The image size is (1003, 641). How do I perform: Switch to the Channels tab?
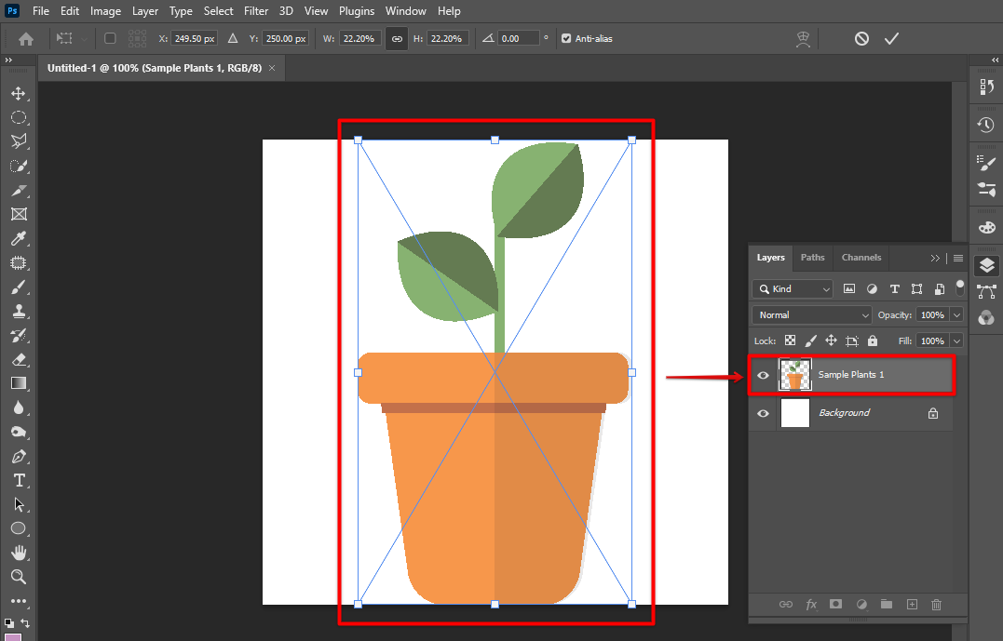[x=861, y=258]
